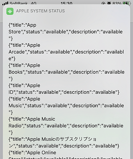133x159 pixels.
Task: Select the App Store status entry
Action: (x=66, y=32)
